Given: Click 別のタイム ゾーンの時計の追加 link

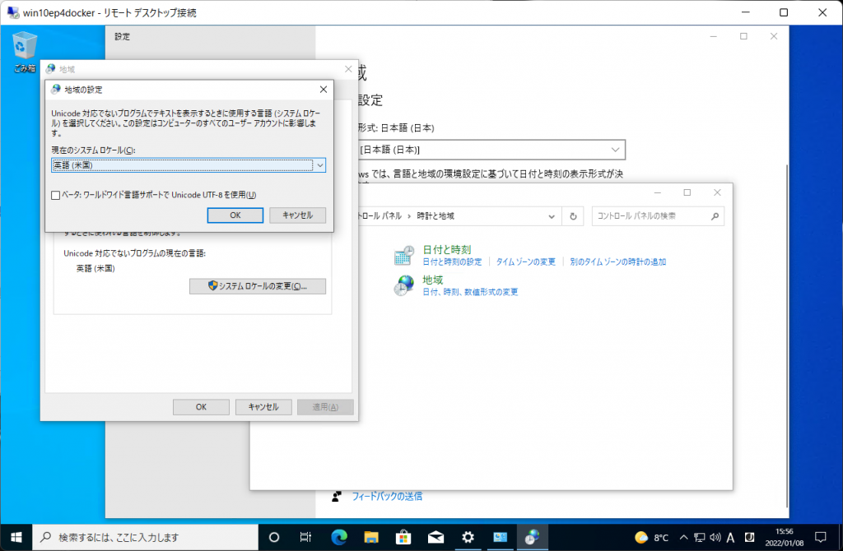Looking at the screenshot, I should pyautogui.click(x=617, y=262).
